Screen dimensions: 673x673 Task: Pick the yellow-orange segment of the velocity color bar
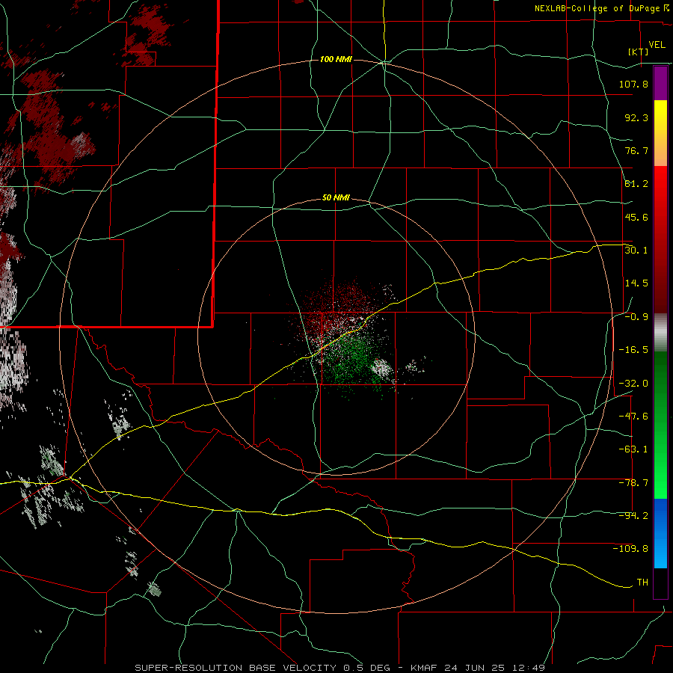tap(660, 133)
